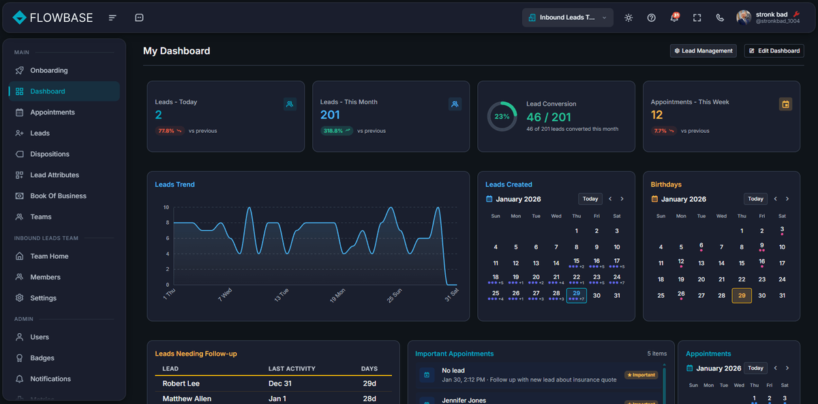Go to previous month in Birthdays calendar
This screenshot has height=404, width=818.
tap(775, 198)
